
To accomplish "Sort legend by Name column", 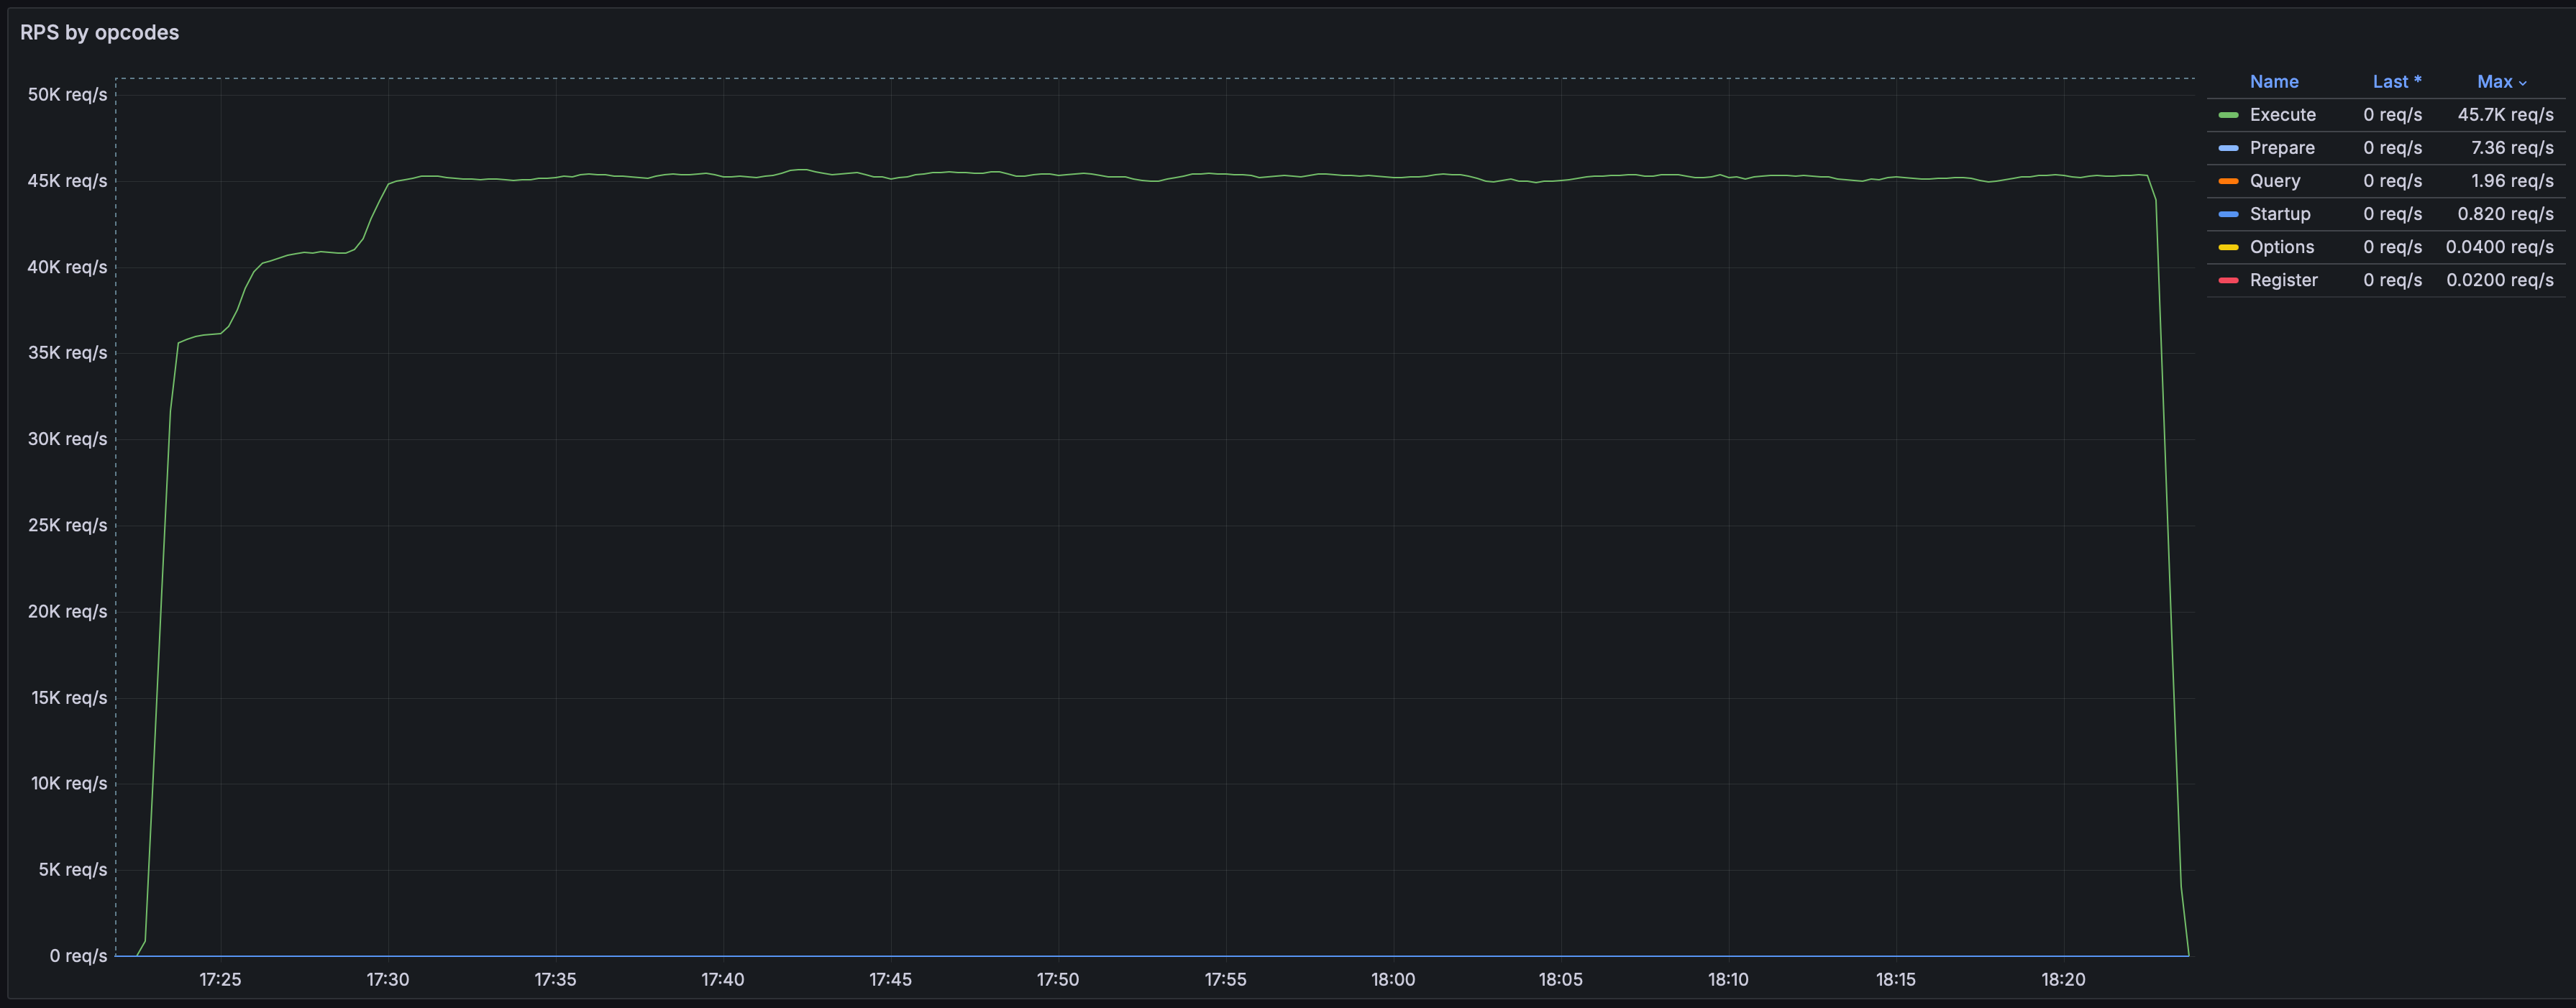I will pyautogui.click(x=2274, y=82).
